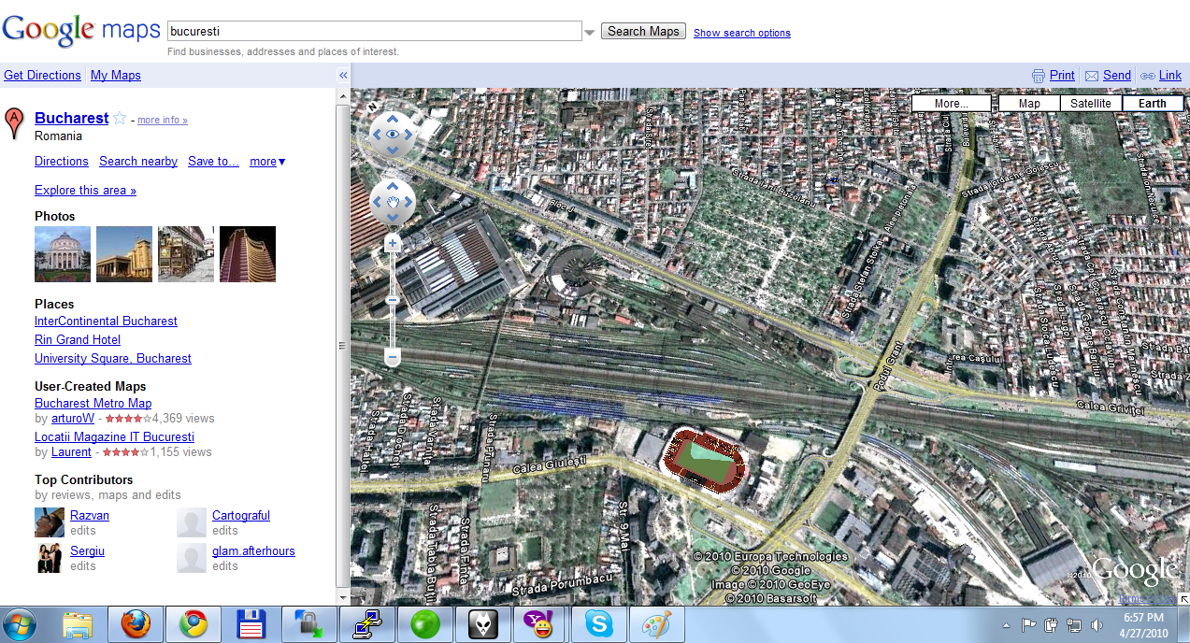This screenshot has height=643, width=1190.
Task: Pan map right with move joystick arrow
Action: (409, 201)
